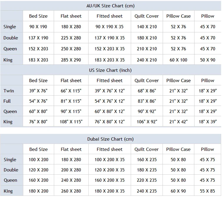222x197 pixels.
Task: Click the 55 X 85 pillow cell
Action: tap(208, 191)
